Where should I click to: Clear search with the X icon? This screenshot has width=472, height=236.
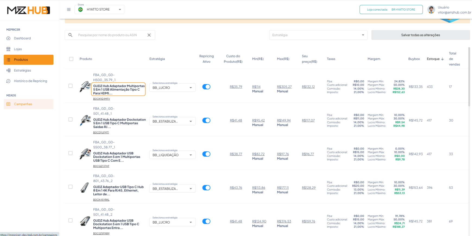point(149,35)
